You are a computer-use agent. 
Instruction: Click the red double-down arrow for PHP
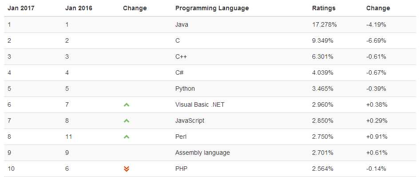point(127,169)
